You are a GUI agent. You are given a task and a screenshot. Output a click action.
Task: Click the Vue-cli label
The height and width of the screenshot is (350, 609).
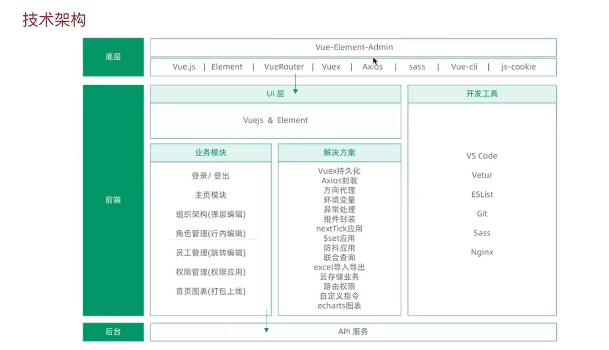coord(464,67)
